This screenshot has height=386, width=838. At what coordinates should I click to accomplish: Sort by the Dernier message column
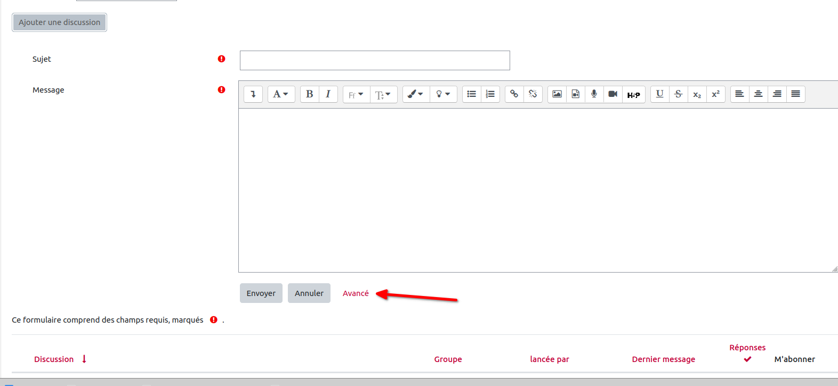(663, 359)
